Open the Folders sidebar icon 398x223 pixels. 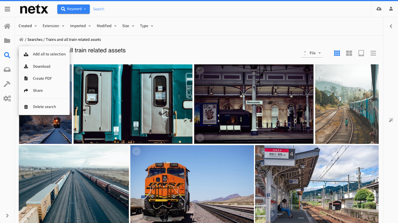(x=7, y=40)
